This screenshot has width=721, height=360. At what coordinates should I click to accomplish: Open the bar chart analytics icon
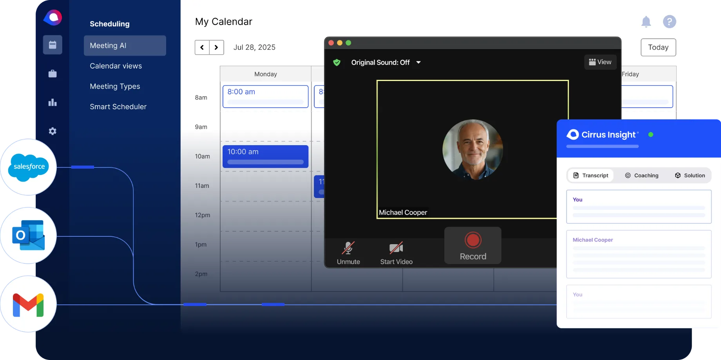coord(53,103)
